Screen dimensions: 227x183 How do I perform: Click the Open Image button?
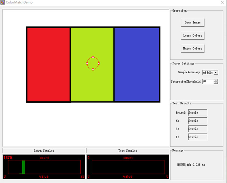[x=192, y=23]
